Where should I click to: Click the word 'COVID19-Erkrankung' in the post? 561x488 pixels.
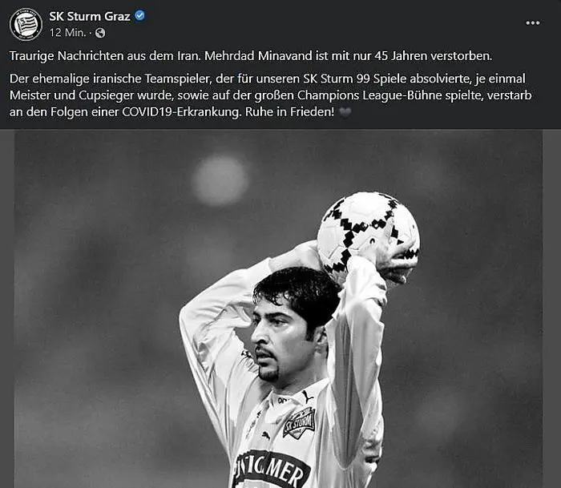tap(182, 112)
